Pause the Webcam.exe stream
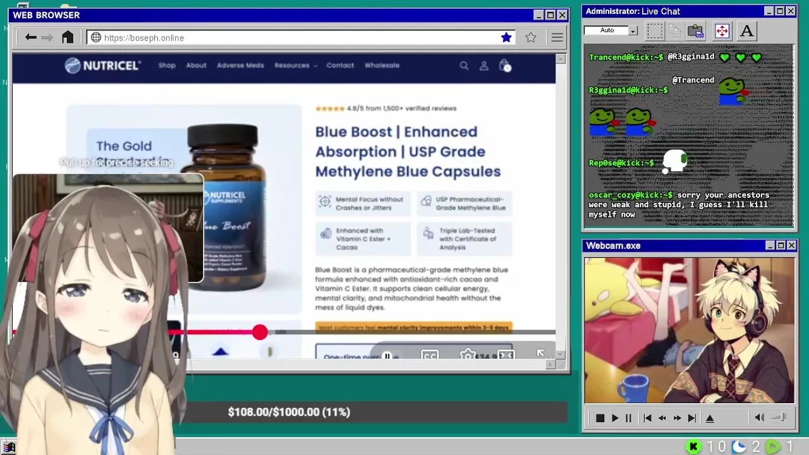 click(x=628, y=418)
